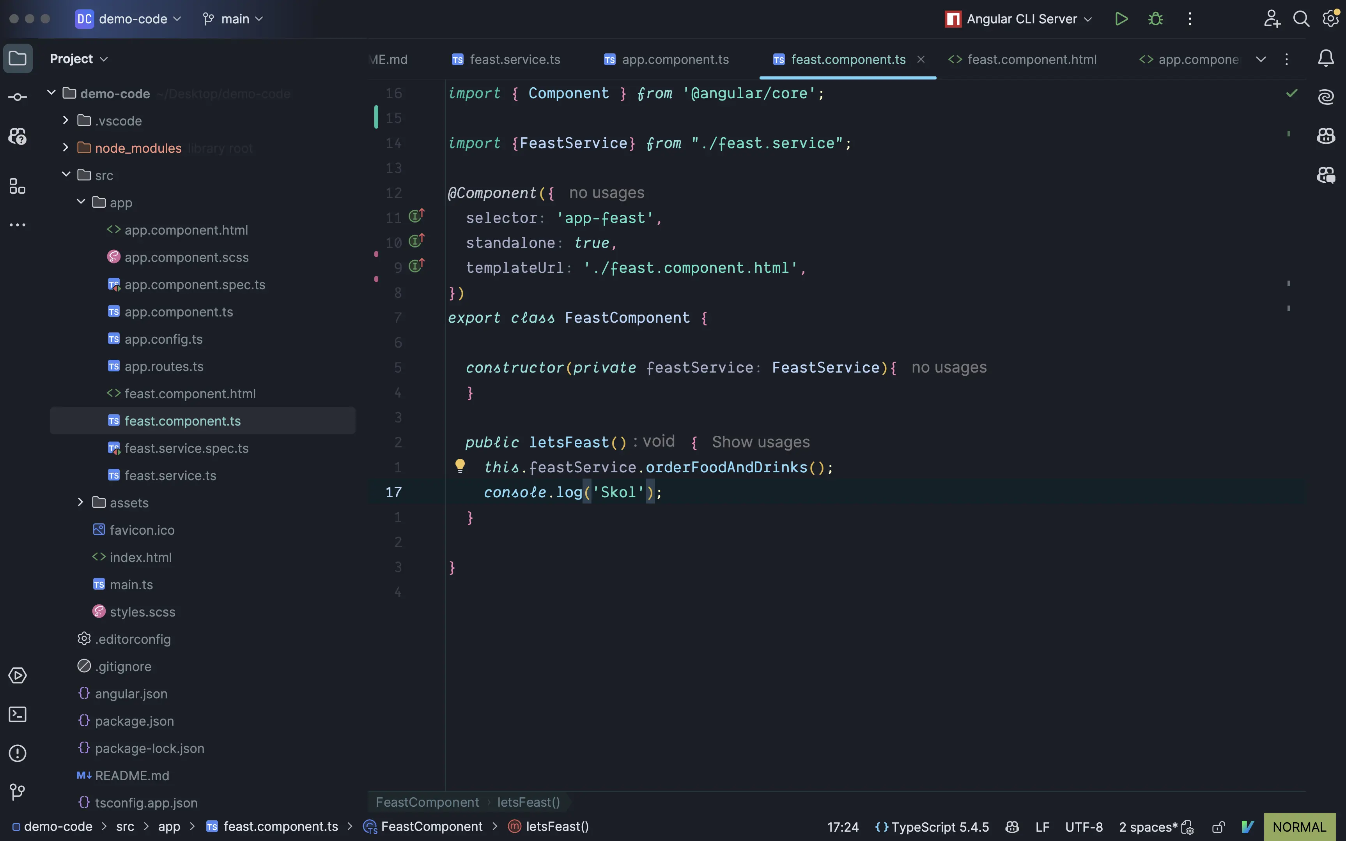Collapse the app folder
The width and height of the screenshot is (1346, 841).
point(81,202)
